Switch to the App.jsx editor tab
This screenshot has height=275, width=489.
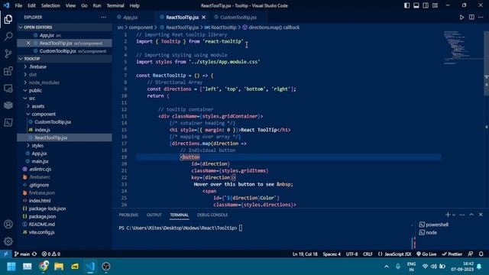(130, 17)
